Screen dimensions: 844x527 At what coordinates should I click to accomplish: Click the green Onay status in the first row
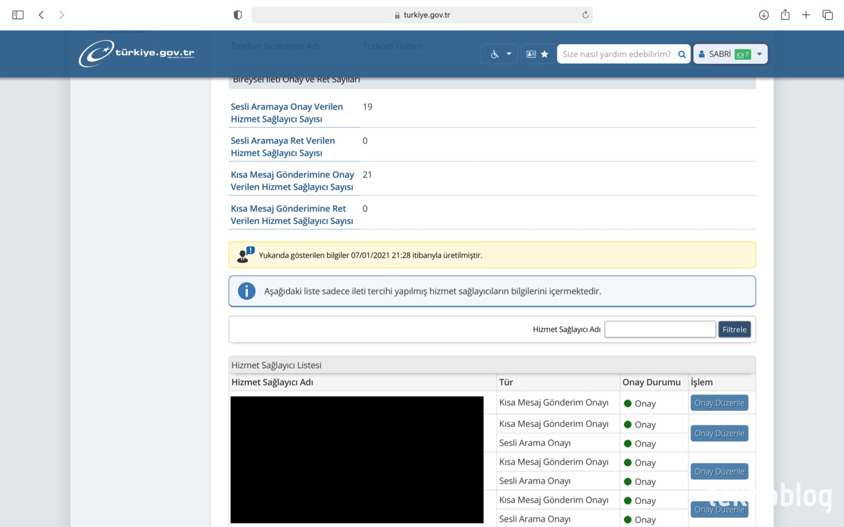(x=640, y=403)
